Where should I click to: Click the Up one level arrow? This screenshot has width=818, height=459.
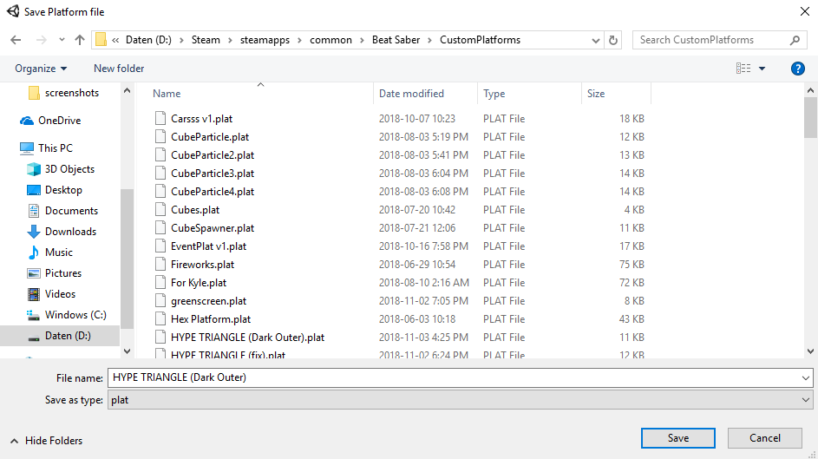[x=80, y=40]
